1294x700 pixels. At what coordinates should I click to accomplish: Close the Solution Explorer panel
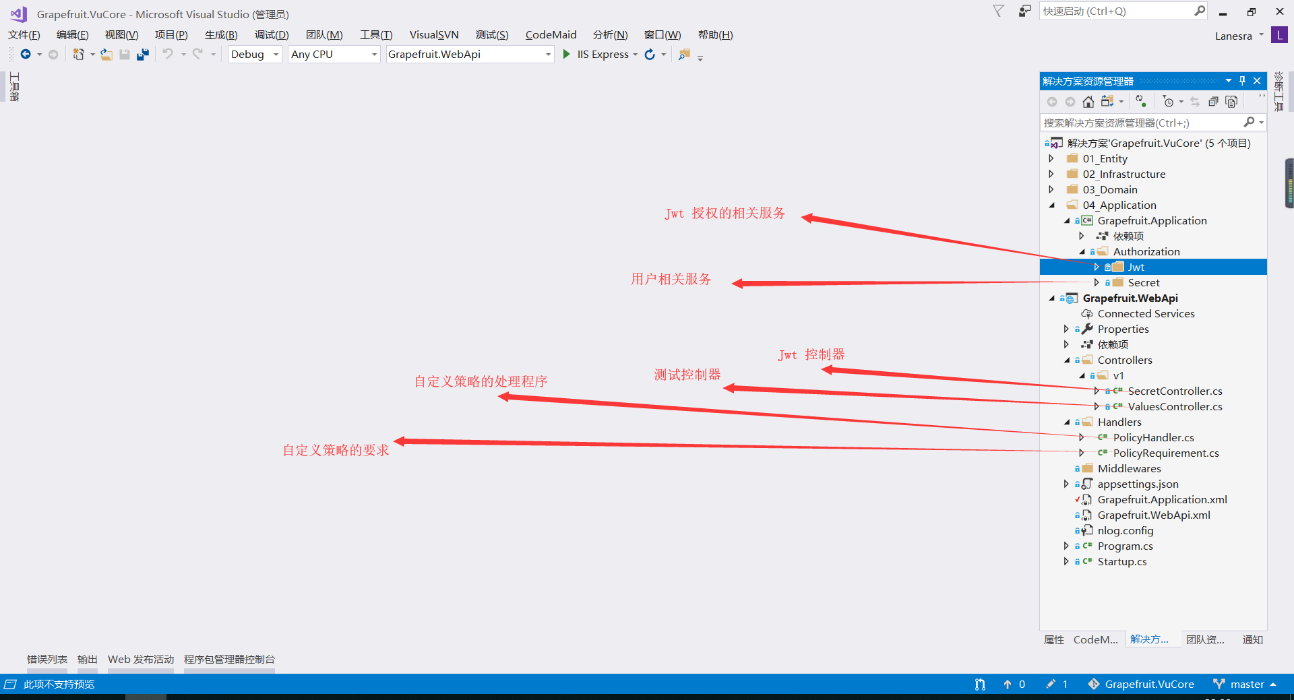point(1257,81)
